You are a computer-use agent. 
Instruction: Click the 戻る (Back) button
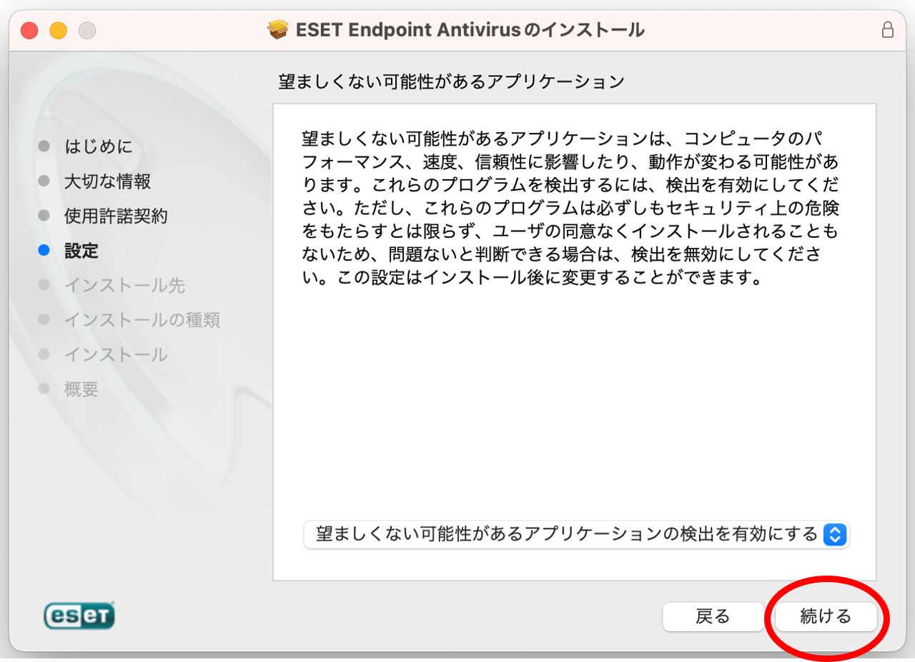713,616
